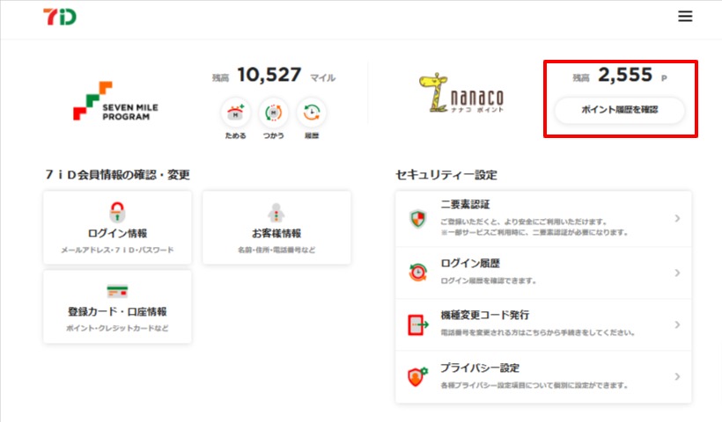Click the 7iD logo
This screenshot has height=422, width=722.
(58, 17)
